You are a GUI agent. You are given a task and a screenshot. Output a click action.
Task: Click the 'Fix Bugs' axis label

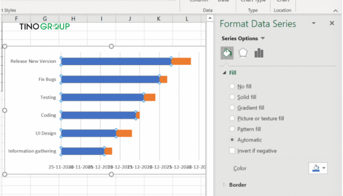point(47,79)
